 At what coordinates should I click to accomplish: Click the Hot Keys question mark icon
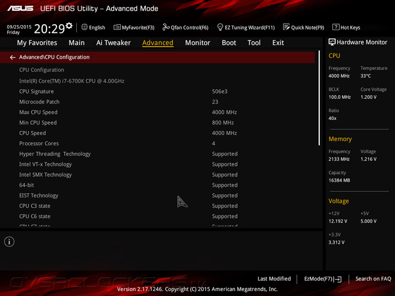[x=336, y=27]
